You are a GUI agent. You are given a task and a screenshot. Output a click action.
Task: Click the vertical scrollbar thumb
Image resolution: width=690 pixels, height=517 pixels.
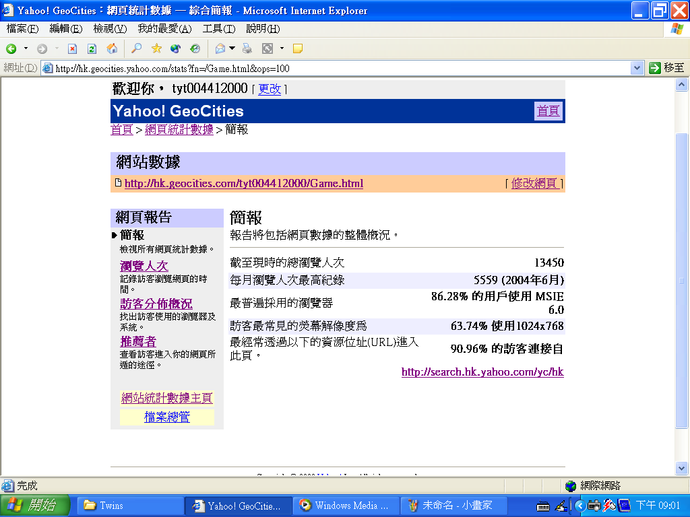681,281
